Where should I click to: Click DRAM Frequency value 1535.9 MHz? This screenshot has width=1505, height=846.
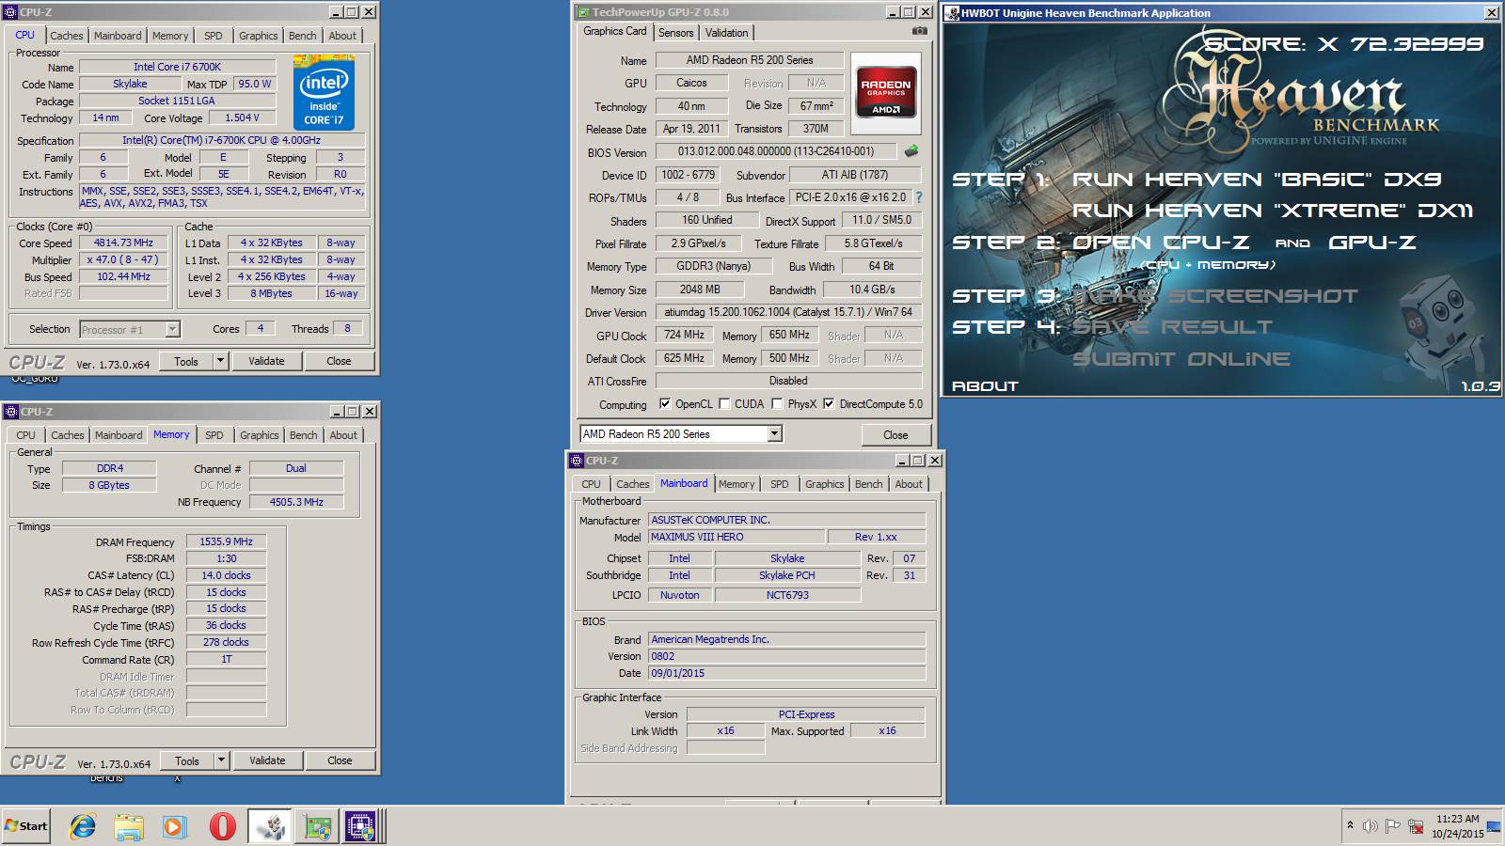[226, 541]
